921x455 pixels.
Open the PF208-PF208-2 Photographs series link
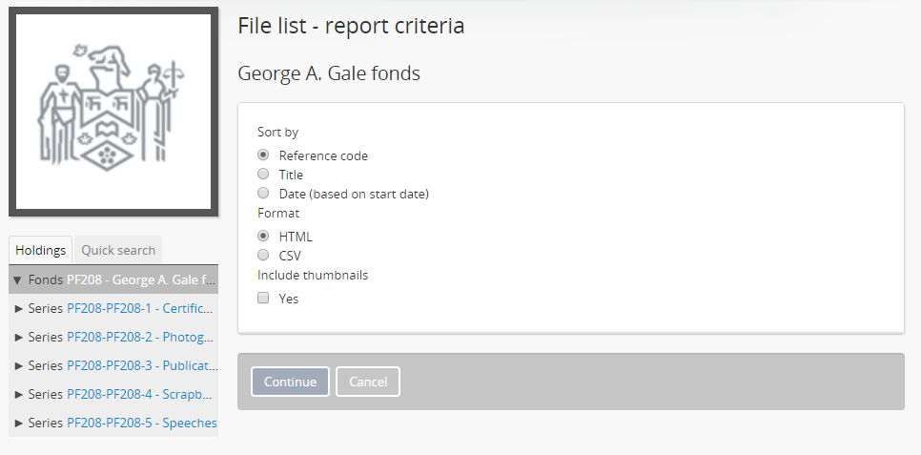pyautogui.click(x=140, y=338)
